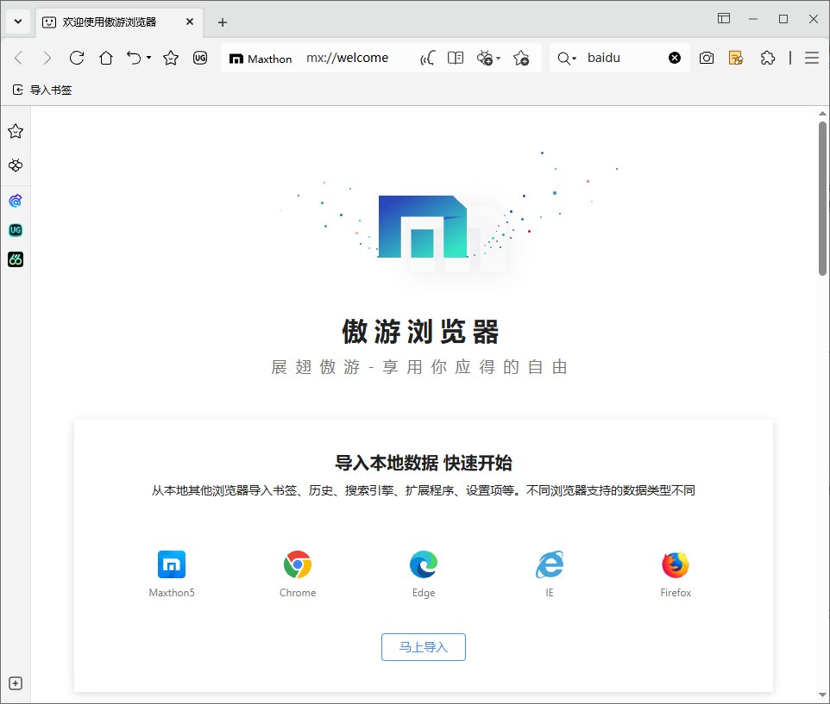Click the vertical scrollbar thumb
The height and width of the screenshot is (704, 830).
[822, 198]
